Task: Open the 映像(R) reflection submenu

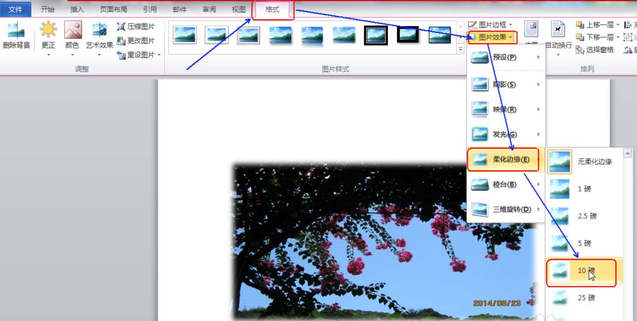Action: [x=506, y=109]
